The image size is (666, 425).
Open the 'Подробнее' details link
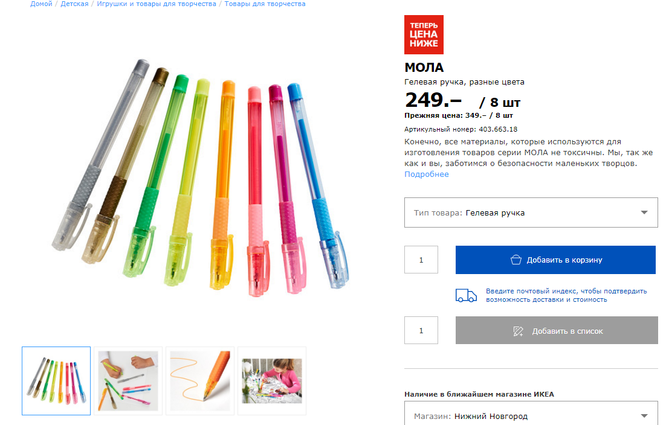tap(427, 174)
